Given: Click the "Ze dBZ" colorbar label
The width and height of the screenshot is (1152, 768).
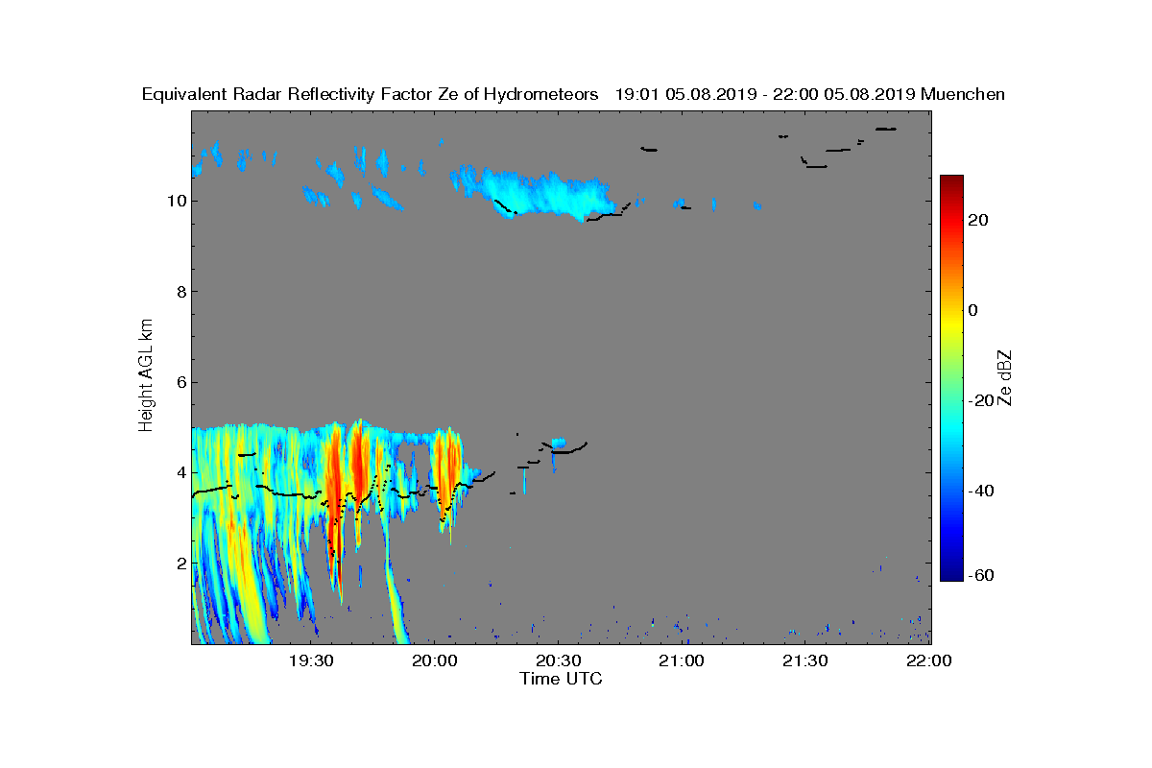Looking at the screenshot, I should tap(1006, 377).
